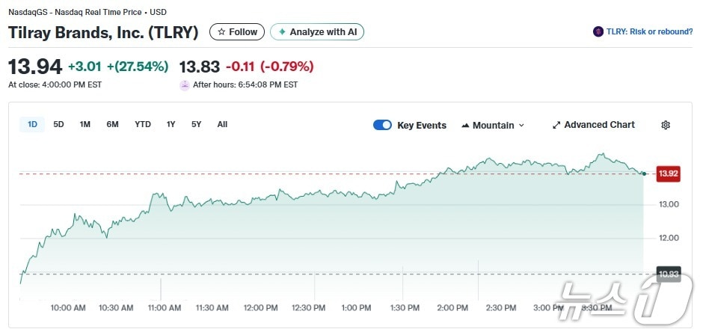Click Analyze with AI sparkle button

[x=317, y=32]
